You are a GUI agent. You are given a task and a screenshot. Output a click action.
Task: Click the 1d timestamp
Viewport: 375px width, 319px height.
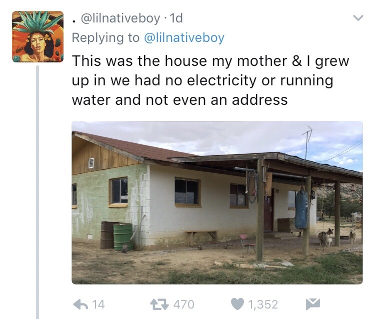pos(176,19)
